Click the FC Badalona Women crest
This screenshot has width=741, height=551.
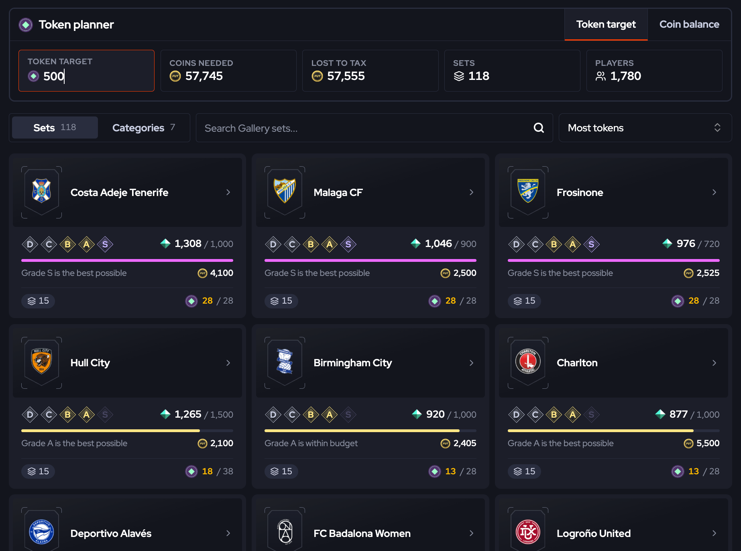pyautogui.click(x=285, y=532)
